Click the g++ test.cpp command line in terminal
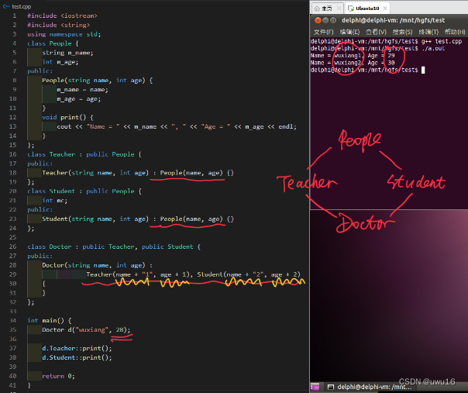 coord(386,41)
